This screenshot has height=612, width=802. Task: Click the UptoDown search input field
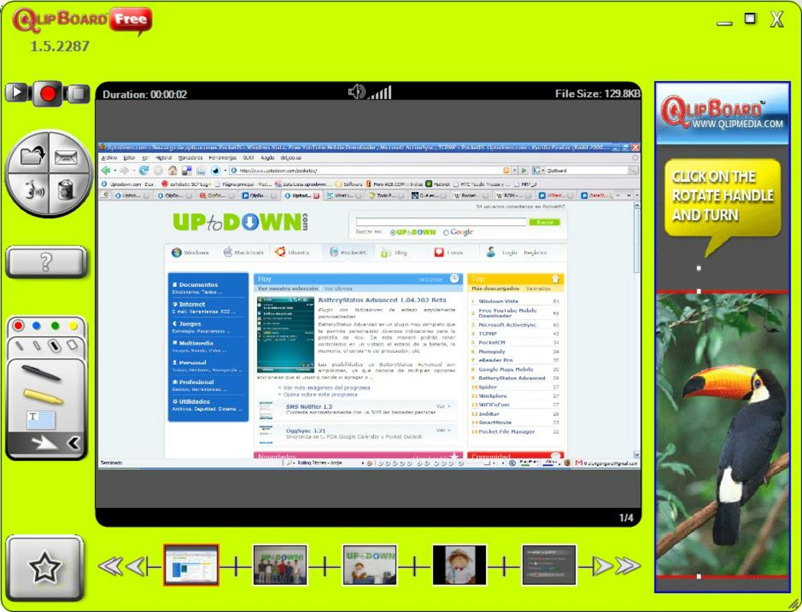coord(441,222)
